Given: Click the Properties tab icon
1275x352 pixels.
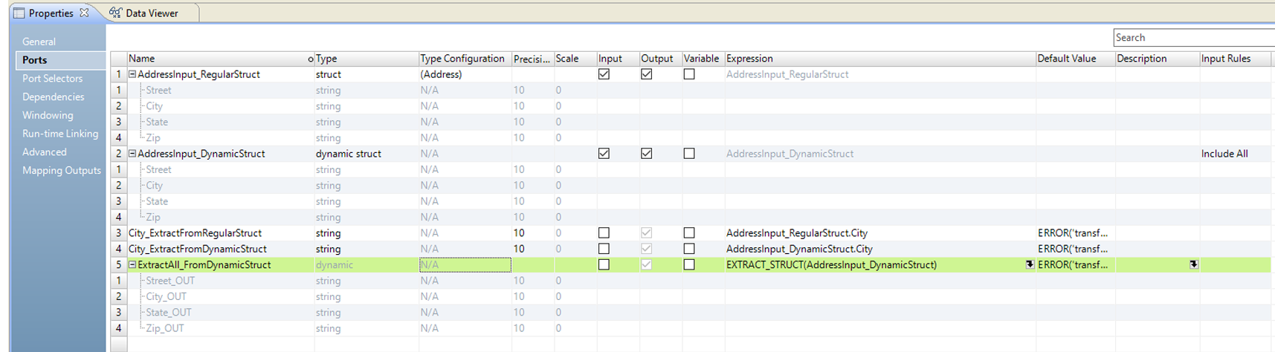Looking at the screenshot, I should (x=19, y=13).
